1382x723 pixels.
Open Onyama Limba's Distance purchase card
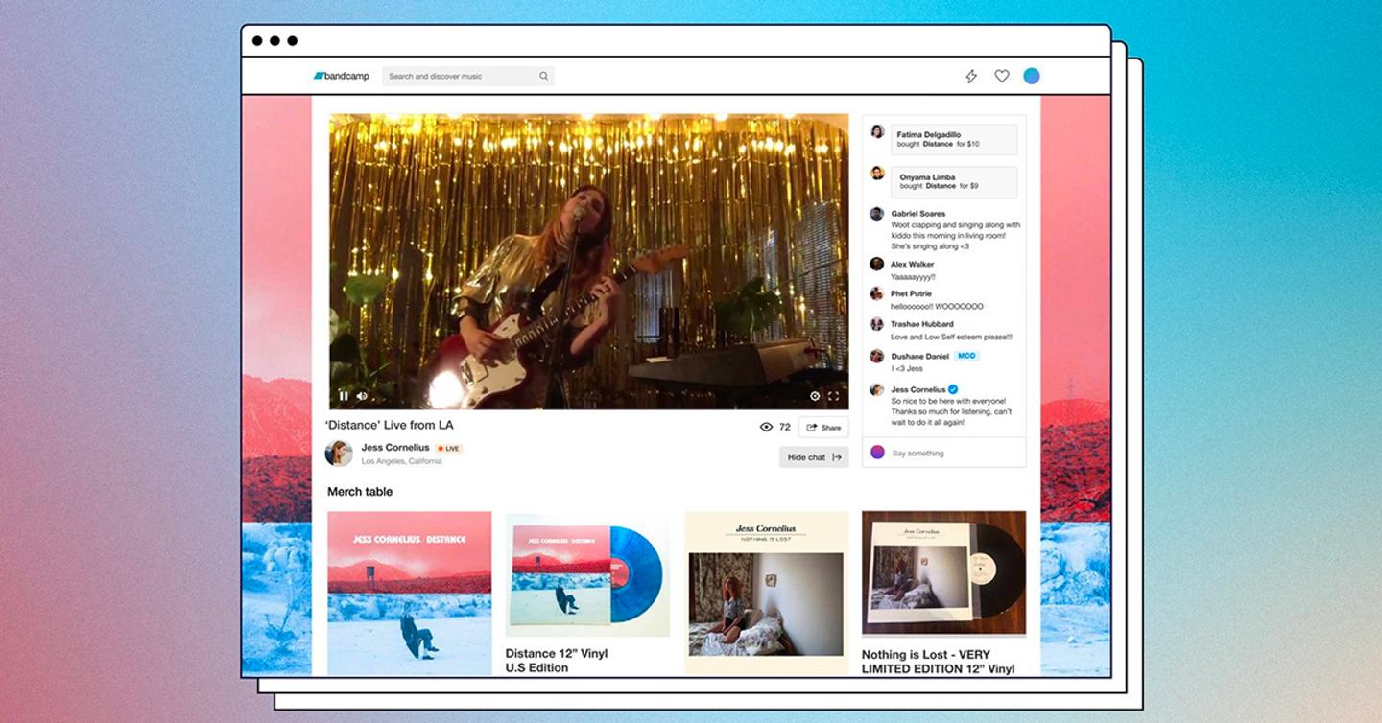tap(954, 182)
